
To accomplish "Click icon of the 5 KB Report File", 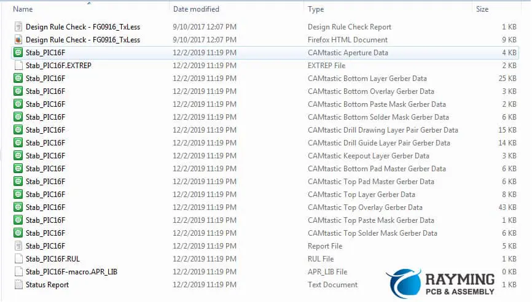I will point(18,246).
